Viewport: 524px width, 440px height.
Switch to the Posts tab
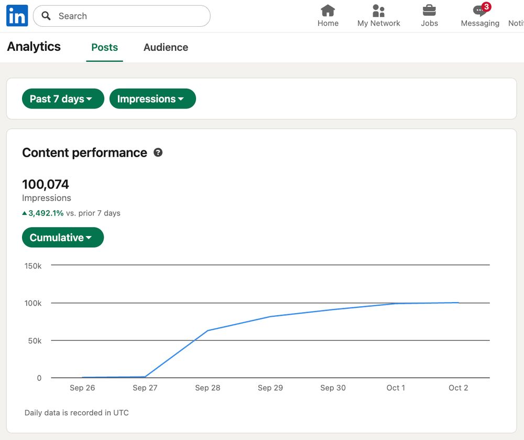click(x=104, y=47)
